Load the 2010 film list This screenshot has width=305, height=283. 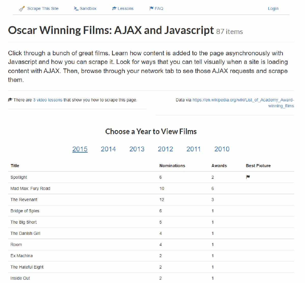click(222, 149)
